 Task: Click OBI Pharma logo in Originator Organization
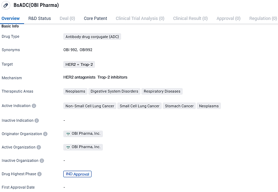coord(68,134)
